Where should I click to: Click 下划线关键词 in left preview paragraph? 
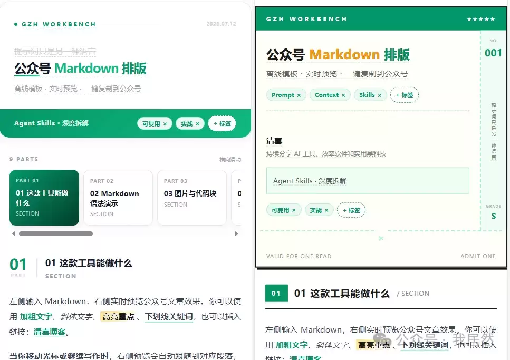click(x=169, y=316)
